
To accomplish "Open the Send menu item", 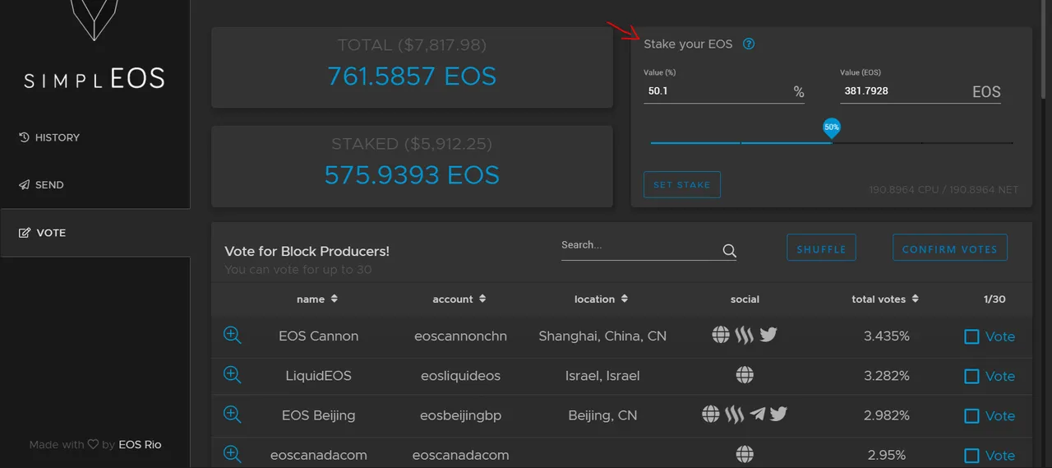I will (95, 185).
